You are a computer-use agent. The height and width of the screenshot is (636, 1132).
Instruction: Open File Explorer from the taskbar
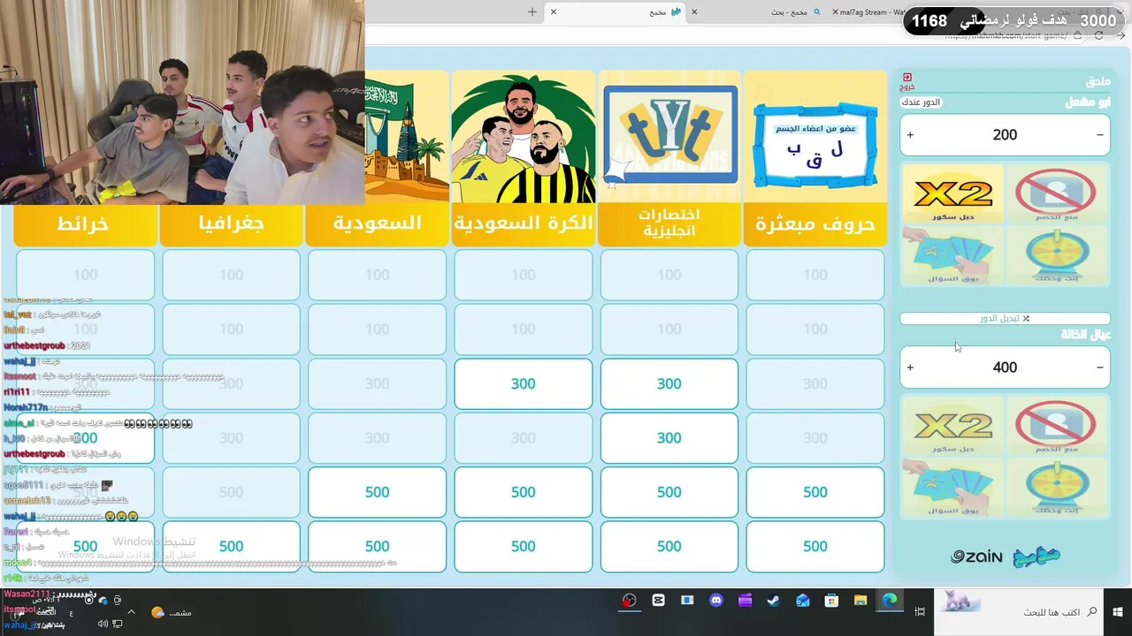tap(860, 601)
